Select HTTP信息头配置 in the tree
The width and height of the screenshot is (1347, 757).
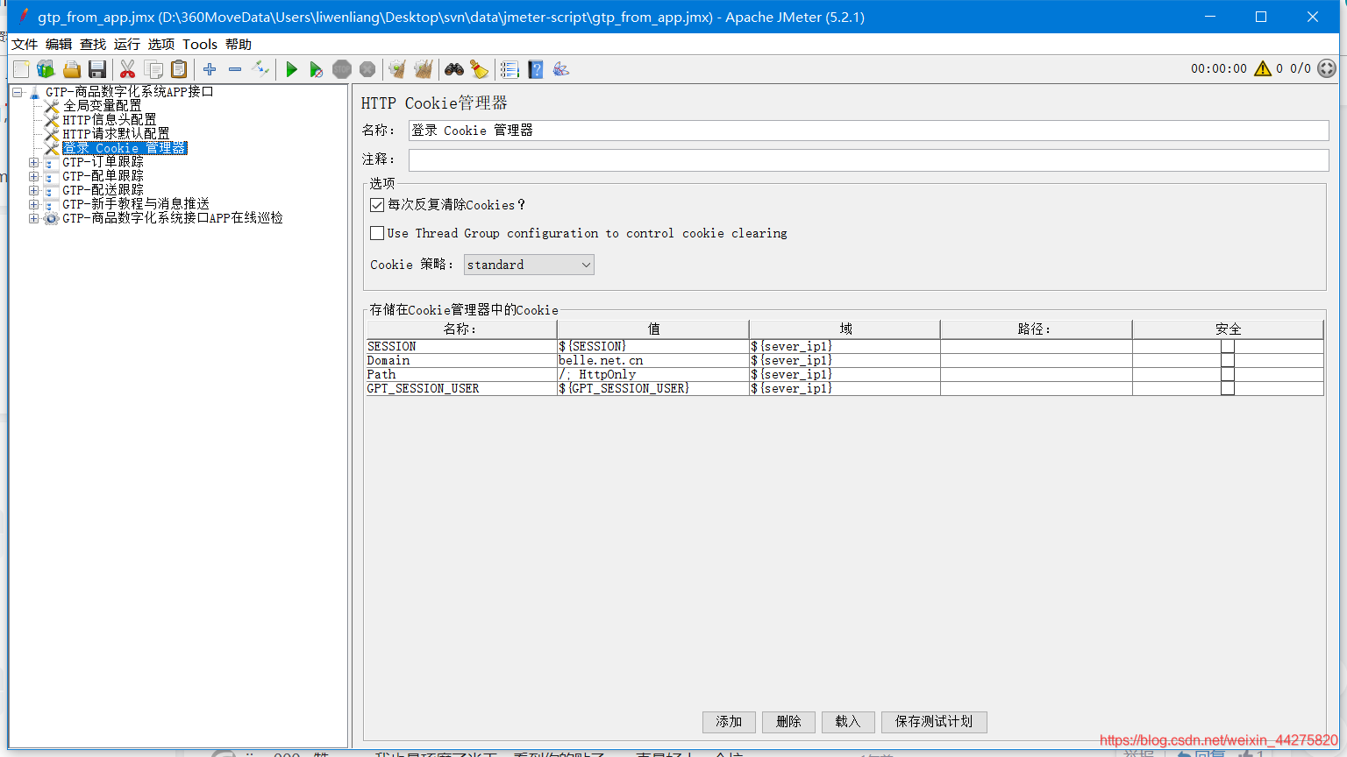click(x=109, y=119)
